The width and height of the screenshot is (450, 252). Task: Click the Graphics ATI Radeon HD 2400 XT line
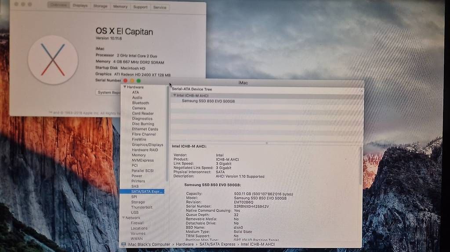pos(133,75)
